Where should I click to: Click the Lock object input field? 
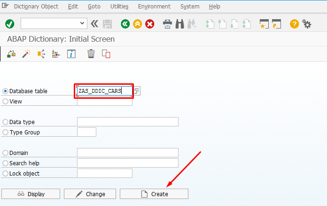[105, 173]
